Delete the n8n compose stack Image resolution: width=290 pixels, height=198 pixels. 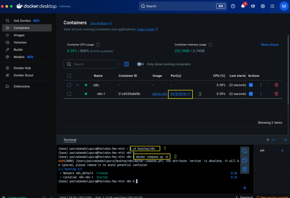click(x=276, y=85)
